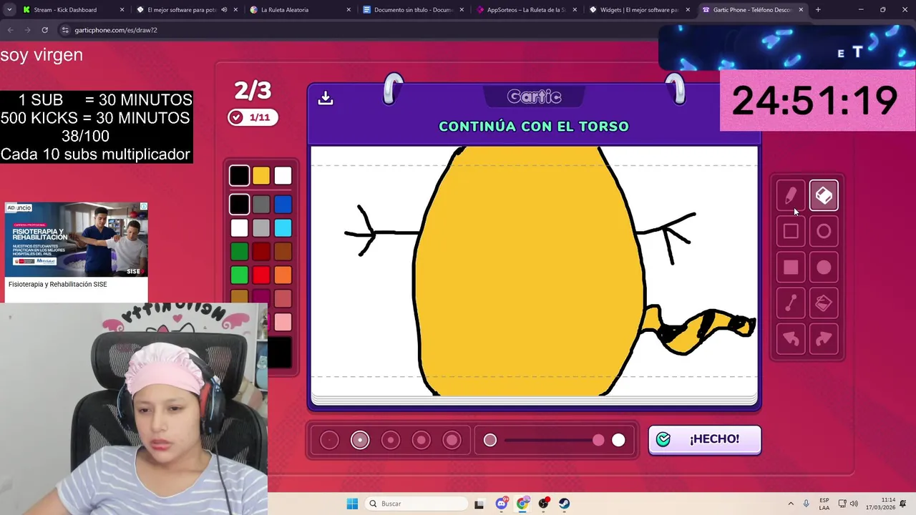Show hidden system tray icons
Image resolution: width=916 pixels, height=515 pixels.
pyautogui.click(x=791, y=504)
